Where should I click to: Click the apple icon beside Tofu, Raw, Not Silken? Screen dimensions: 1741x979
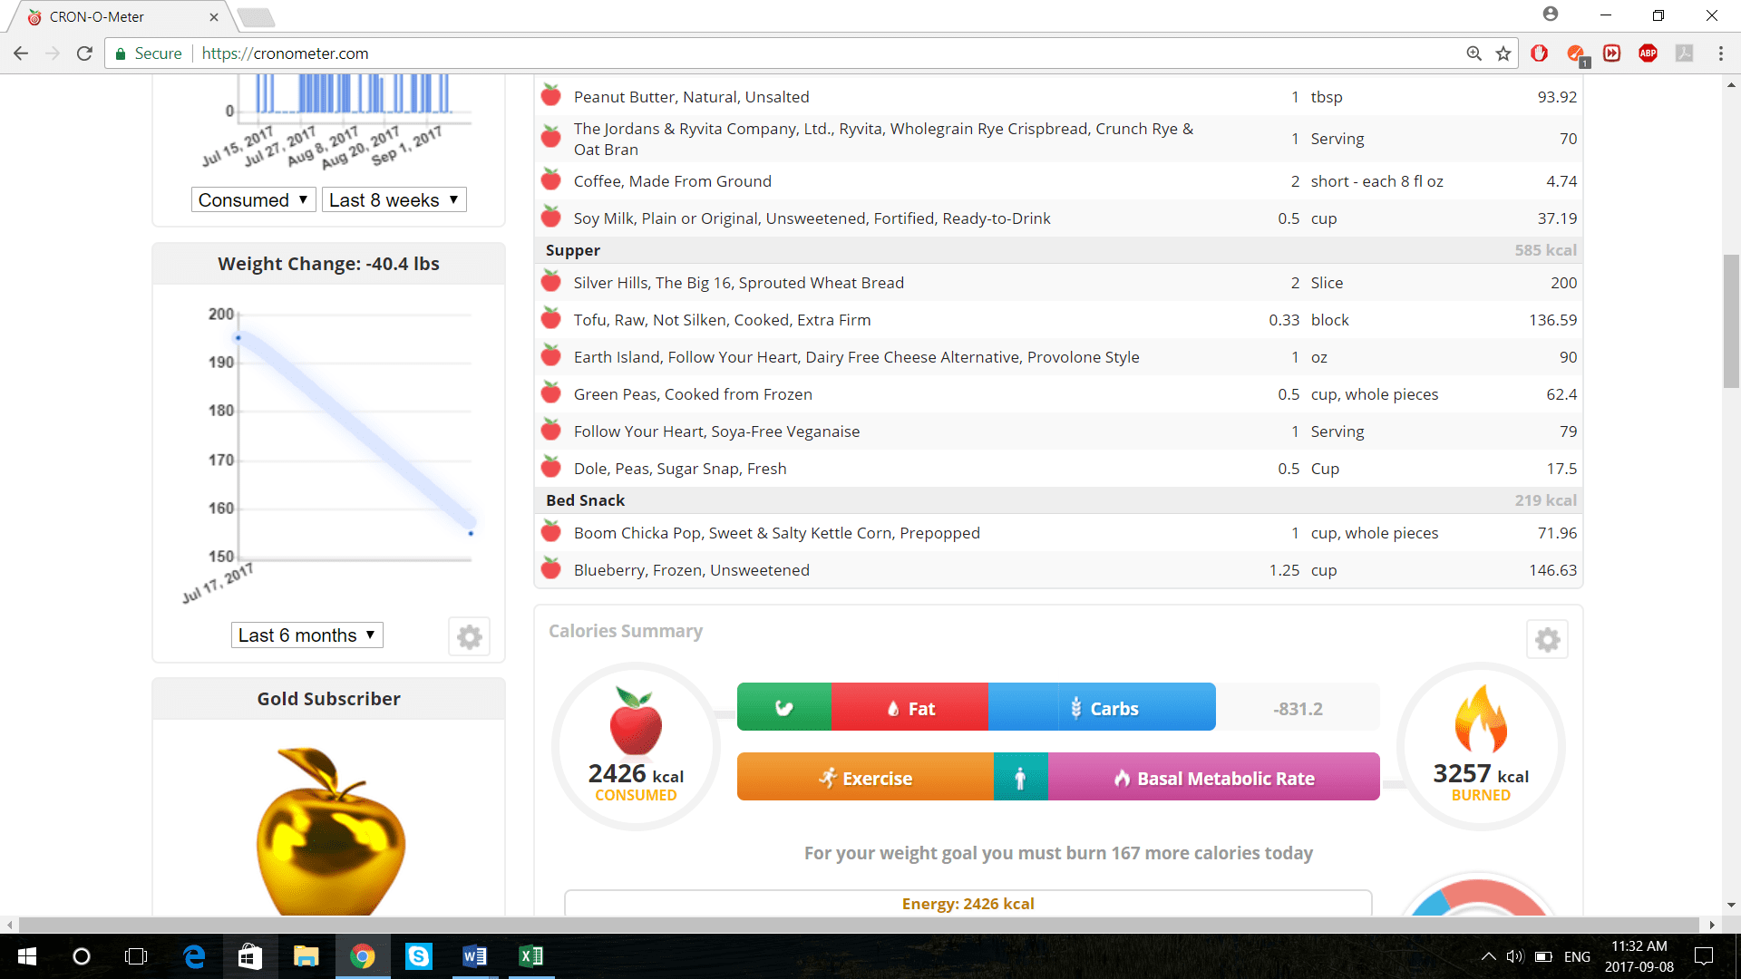550,318
